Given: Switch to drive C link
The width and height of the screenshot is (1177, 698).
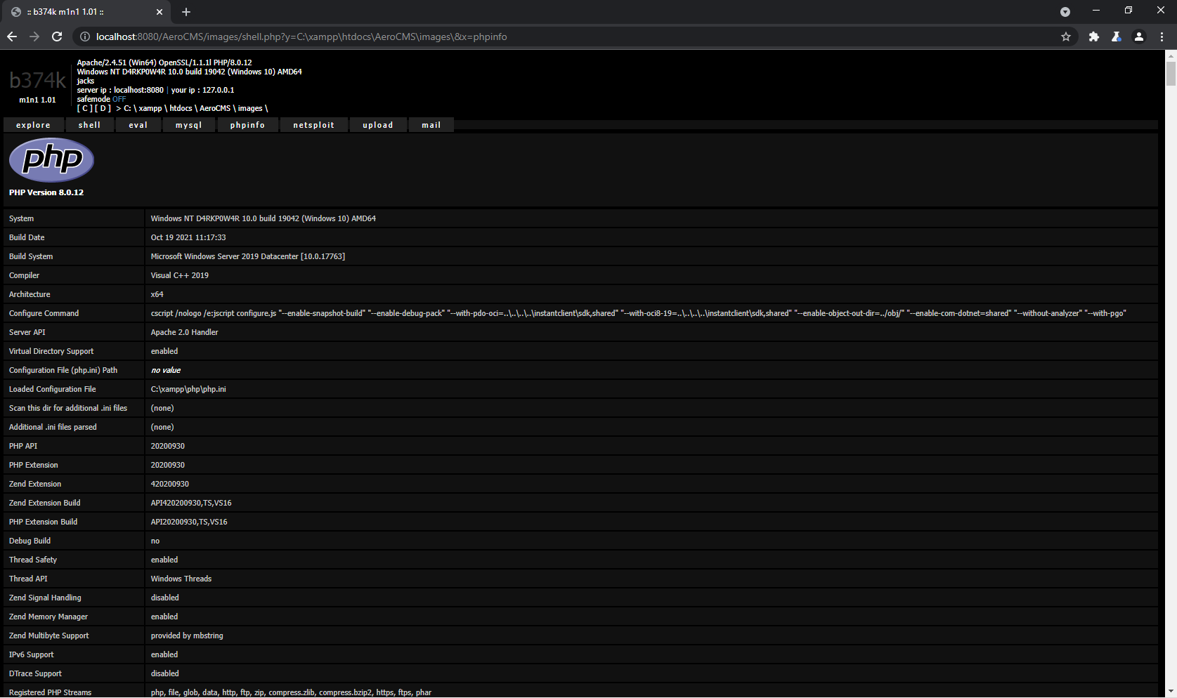Looking at the screenshot, I should [x=85, y=108].
